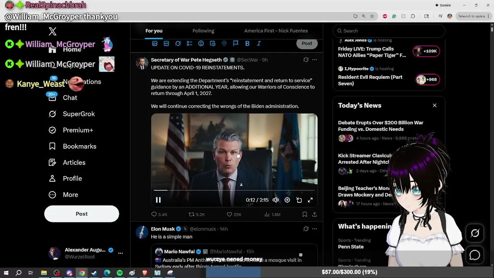The height and width of the screenshot is (278, 494).
Task: Open Friday LIVE Trump Calls NATO Allies space
Action: point(372,52)
